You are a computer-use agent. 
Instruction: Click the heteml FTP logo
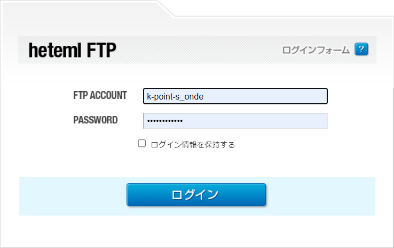tap(72, 50)
